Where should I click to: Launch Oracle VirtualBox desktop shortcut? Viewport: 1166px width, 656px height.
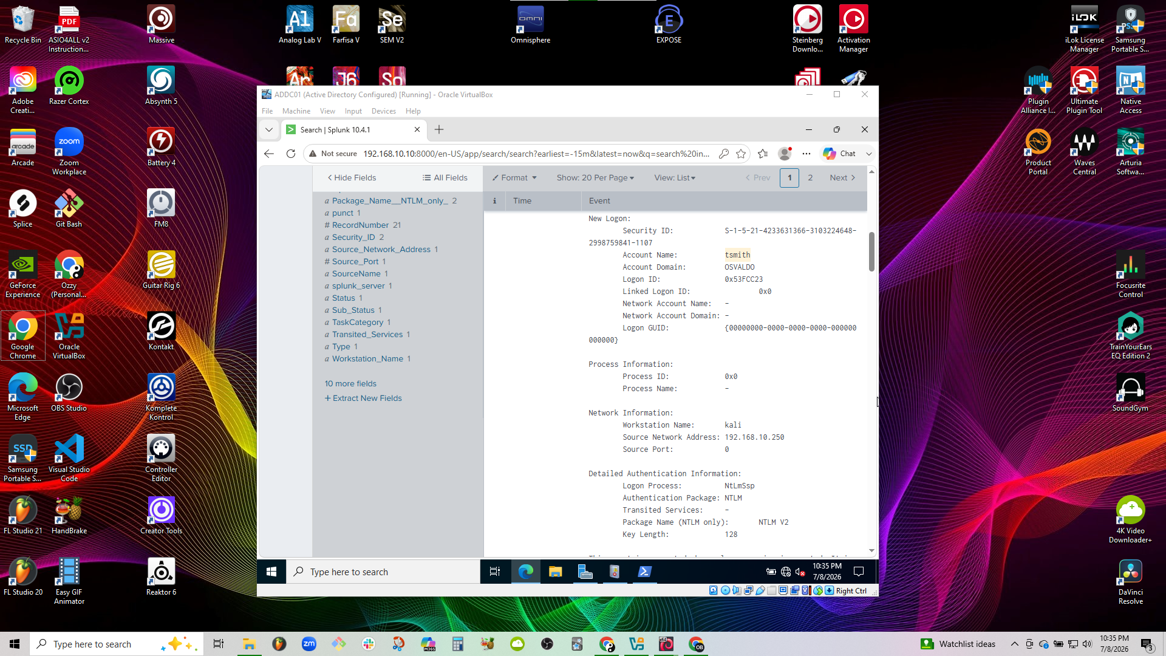coord(69,335)
